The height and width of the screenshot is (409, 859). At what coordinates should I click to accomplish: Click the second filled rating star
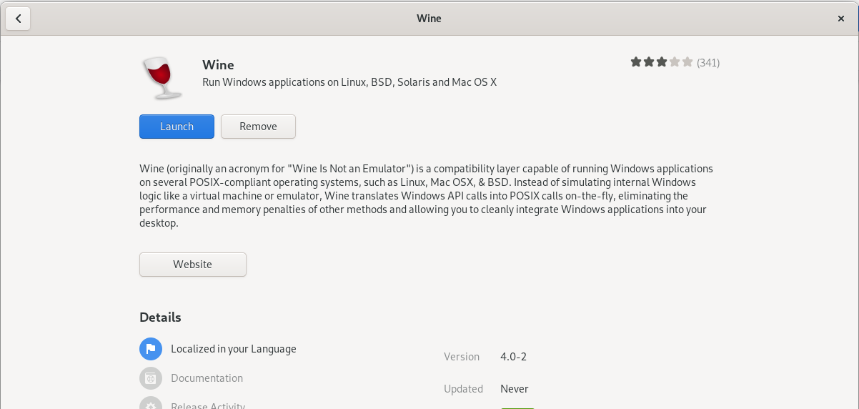pos(649,62)
